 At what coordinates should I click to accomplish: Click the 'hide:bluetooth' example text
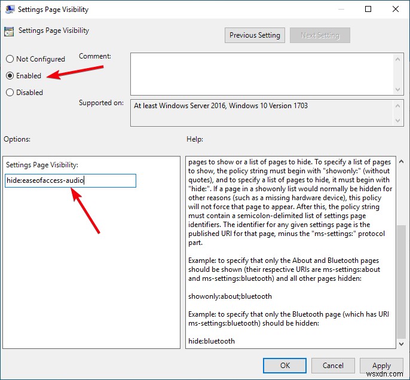(x=212, y=341)
